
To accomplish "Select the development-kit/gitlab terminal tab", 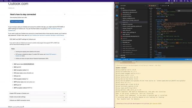I will point(127,62).
